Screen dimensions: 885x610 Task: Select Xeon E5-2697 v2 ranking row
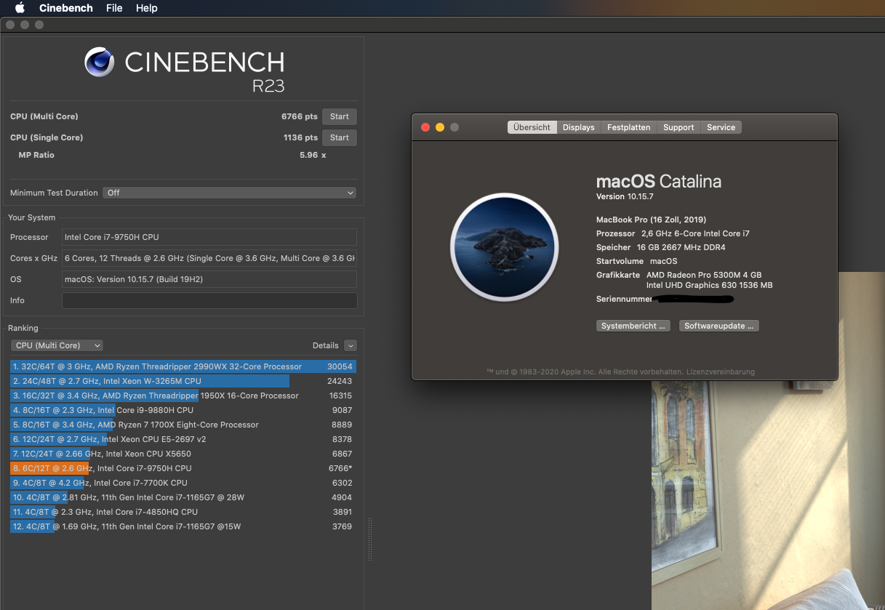click(183, 439)
